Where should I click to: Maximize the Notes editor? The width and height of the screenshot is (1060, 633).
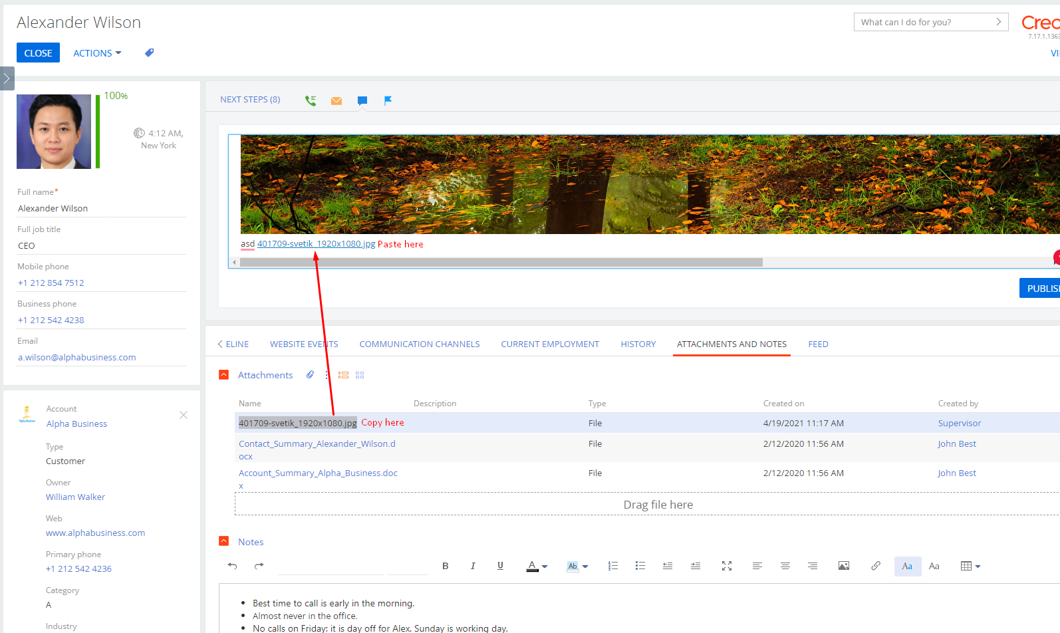click(x=727, y=566)
